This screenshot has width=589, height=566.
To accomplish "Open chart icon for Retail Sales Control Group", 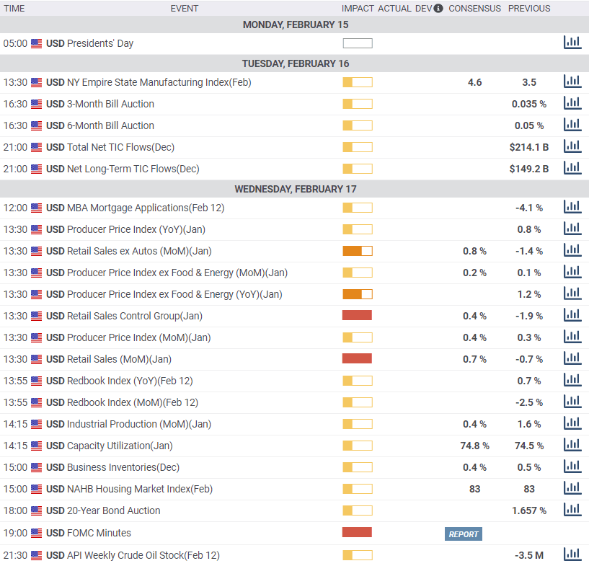I will point(572,315).
